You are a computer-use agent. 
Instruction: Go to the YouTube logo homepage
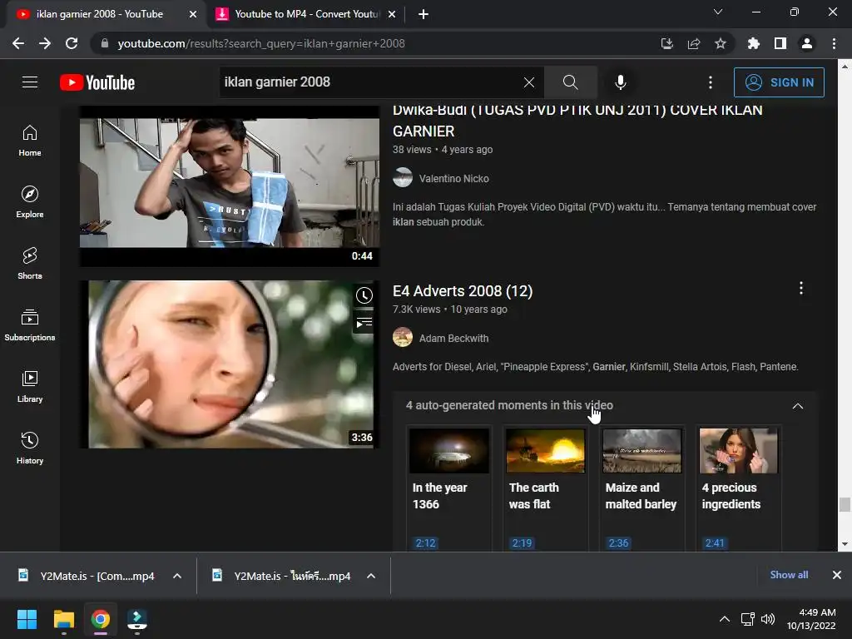coord(97,82)
